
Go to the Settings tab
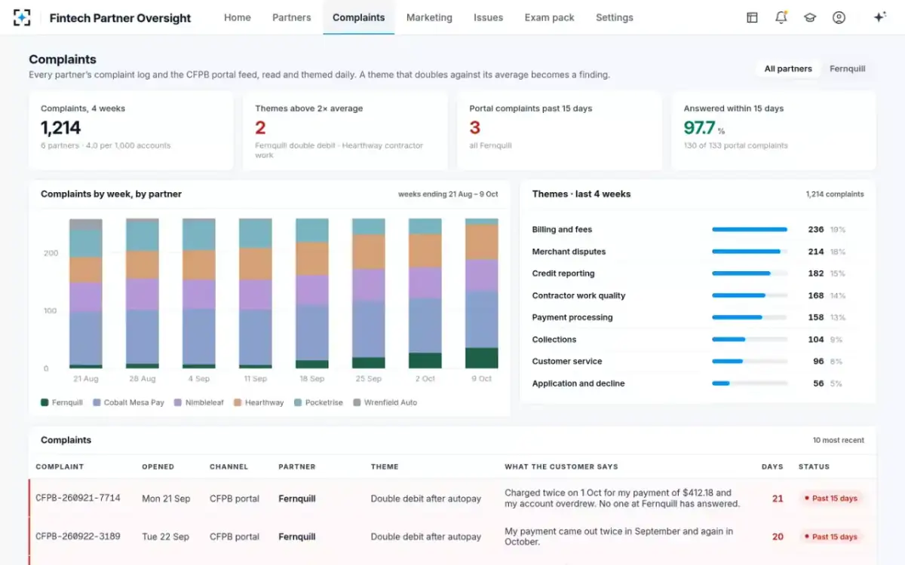click(615, 17)
